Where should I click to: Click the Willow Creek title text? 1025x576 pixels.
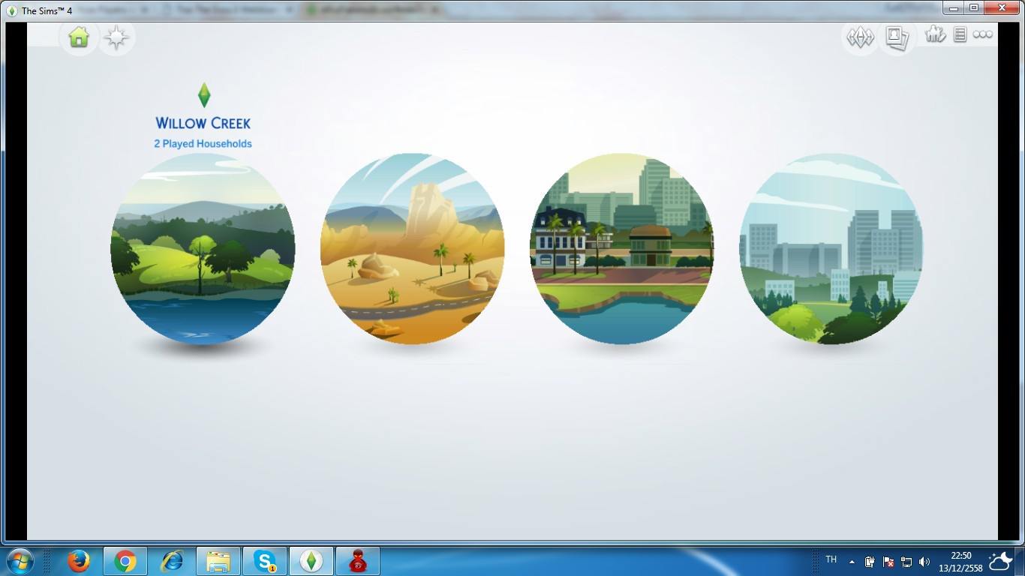click(x=203, y=123)
